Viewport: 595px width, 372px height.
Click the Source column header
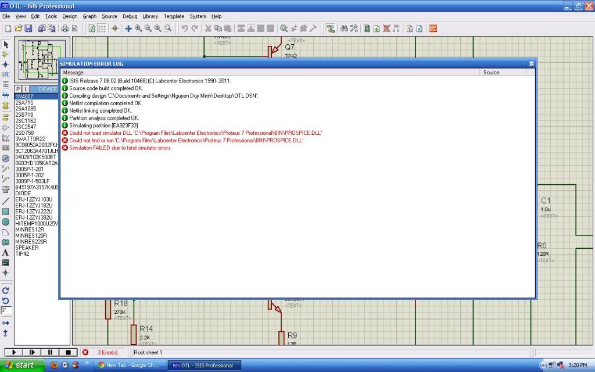(503, 73)
